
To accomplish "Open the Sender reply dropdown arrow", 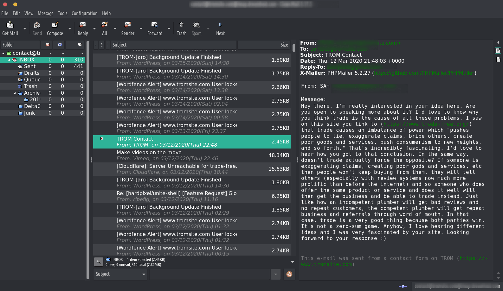I will (x=141, y=28).
